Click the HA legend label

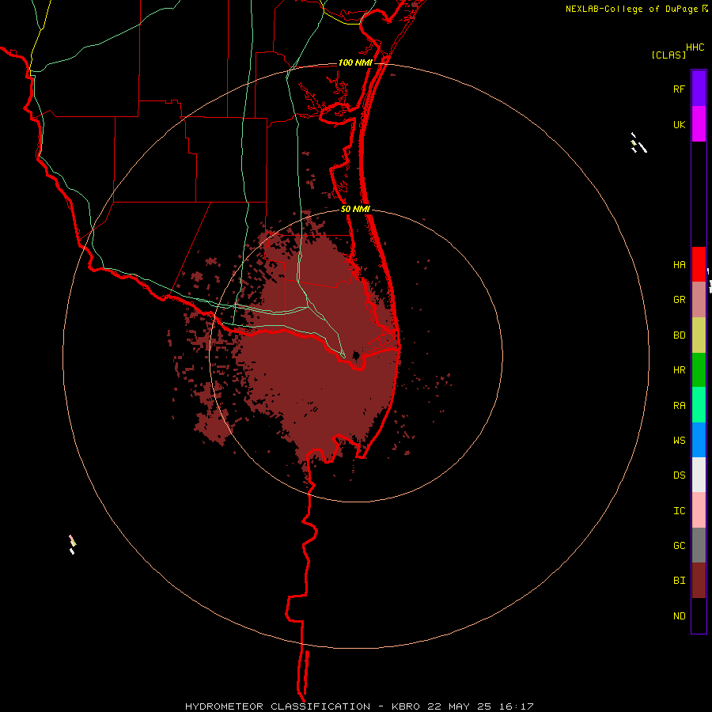[x=679, y=265]
